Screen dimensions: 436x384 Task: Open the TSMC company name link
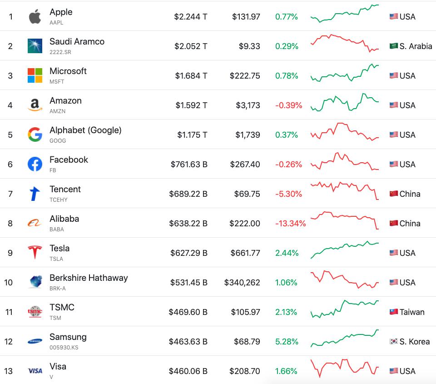click(x=62, y=307)
